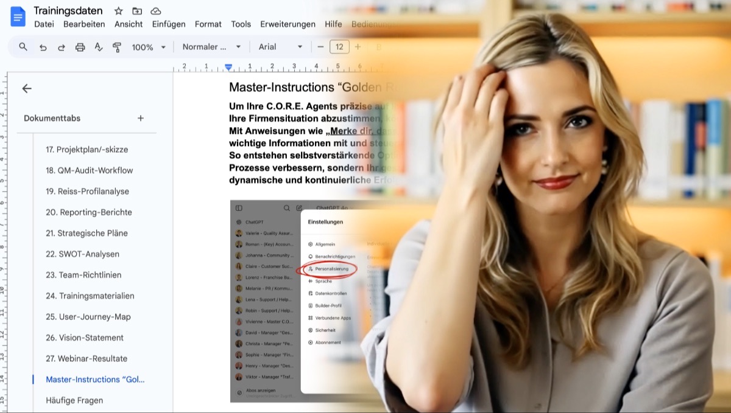Check the cloud save status icon
731x413 pixels.
click(156, 11)
